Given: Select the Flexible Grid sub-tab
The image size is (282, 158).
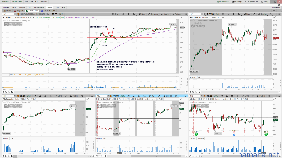Looking at the screenshot, I should coord(32,11).
